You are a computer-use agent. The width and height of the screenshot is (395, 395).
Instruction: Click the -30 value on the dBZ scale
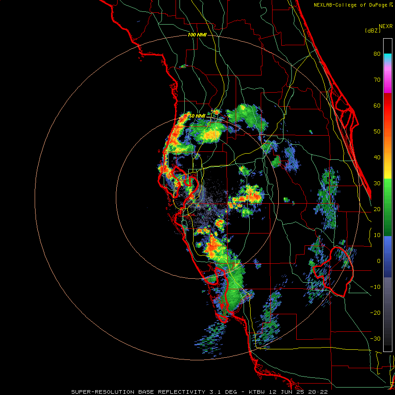(x=375, y=339)
